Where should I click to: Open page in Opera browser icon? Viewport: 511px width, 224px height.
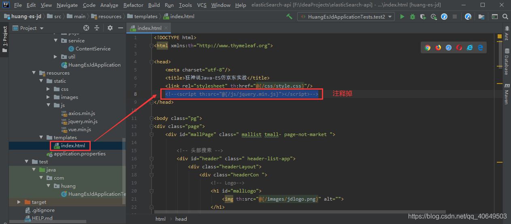[x=459, y=48]
